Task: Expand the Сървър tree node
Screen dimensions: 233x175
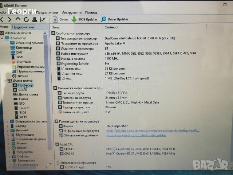Action: click(x=7, y=126)
